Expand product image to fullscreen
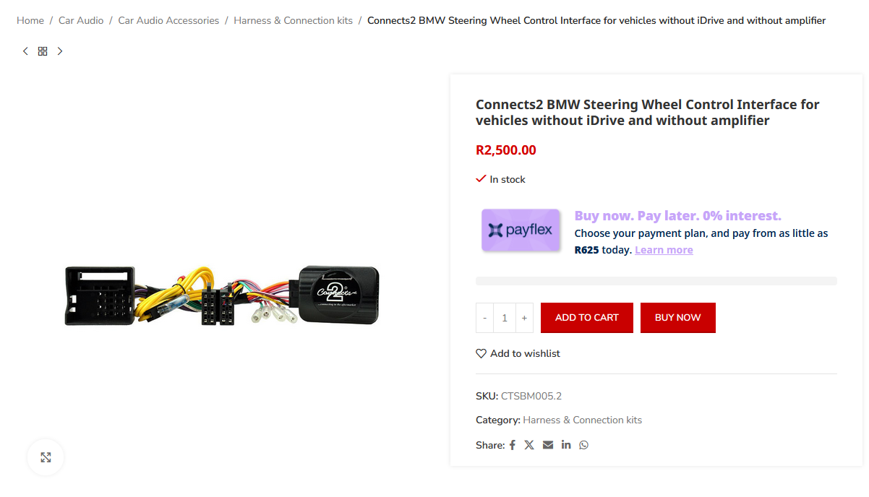The image size is (869, 497). tap(46, 457)
